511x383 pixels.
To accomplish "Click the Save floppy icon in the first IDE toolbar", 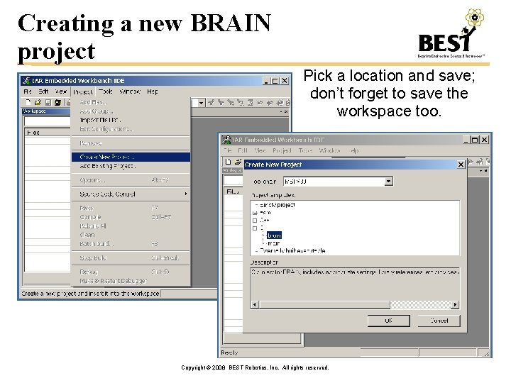I will [48, 102].
